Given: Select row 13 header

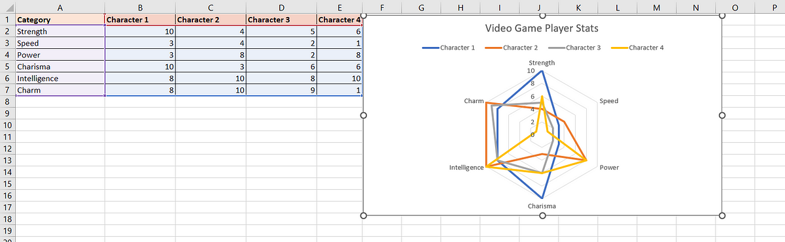Looking at the screenshot, I should (x=7, y=160).
